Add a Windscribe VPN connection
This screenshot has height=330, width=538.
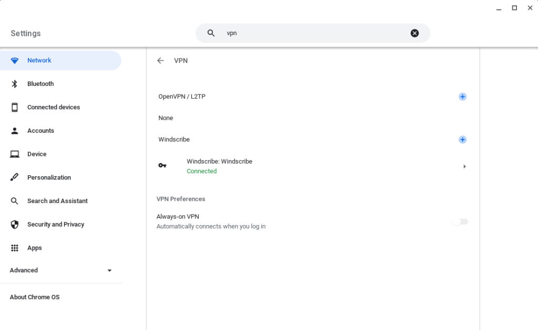(462, 140)
